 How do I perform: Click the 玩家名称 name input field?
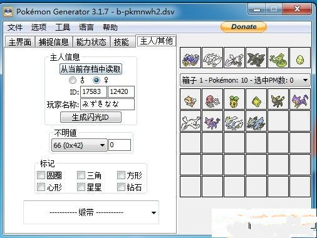pyautogui.click(x=107, y=104)
